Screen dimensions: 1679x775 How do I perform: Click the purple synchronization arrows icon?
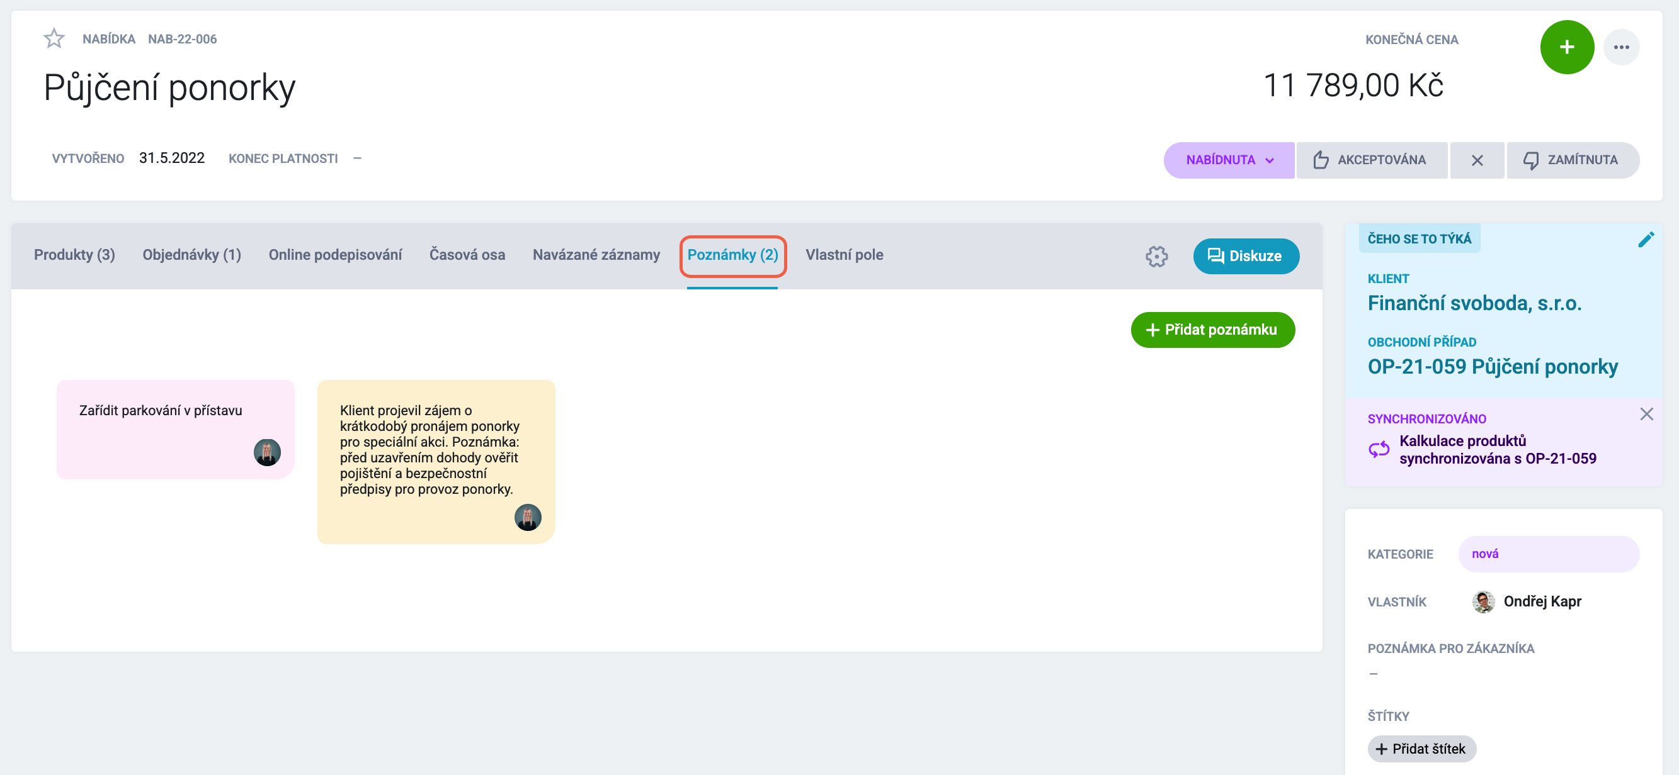tap(1379, 449)
